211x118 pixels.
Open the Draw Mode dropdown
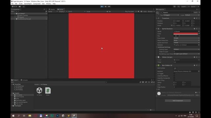[x=187, y=38]
